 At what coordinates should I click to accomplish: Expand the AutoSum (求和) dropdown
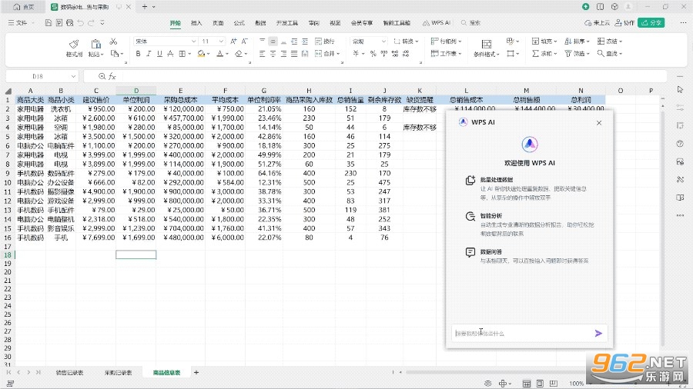coord(555,54)
